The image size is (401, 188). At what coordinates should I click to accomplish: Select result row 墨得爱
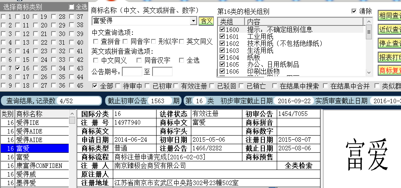click(x=34, y=183)
